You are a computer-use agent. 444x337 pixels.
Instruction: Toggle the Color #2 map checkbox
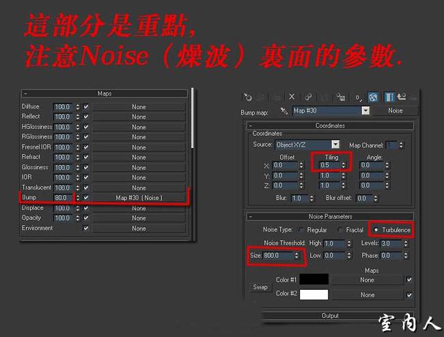pyautogui.click(x=409, y=295)
